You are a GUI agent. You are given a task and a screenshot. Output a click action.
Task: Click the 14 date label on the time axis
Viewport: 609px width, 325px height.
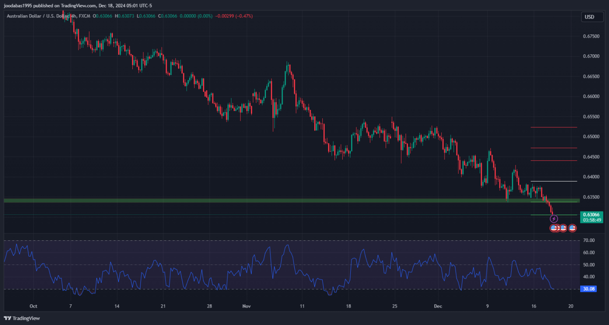pos(117,306)
